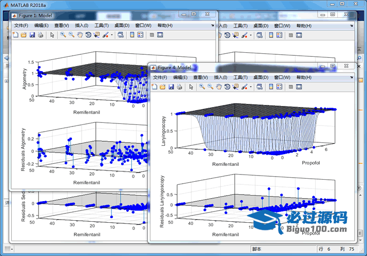Click New Figure icon in Figure 1 toolbar
Viewport: 367px width, 256px height.
click(15, 35)
